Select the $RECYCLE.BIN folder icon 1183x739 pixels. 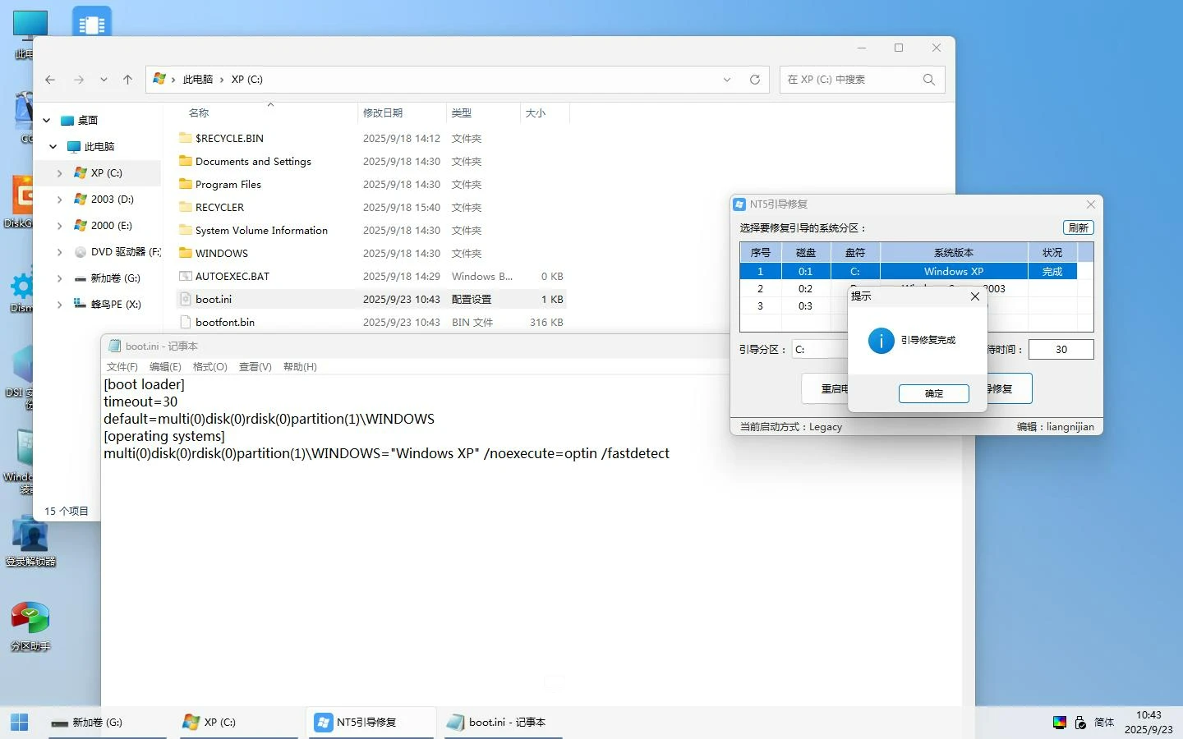pyautogui.click(x=186, y=138)
